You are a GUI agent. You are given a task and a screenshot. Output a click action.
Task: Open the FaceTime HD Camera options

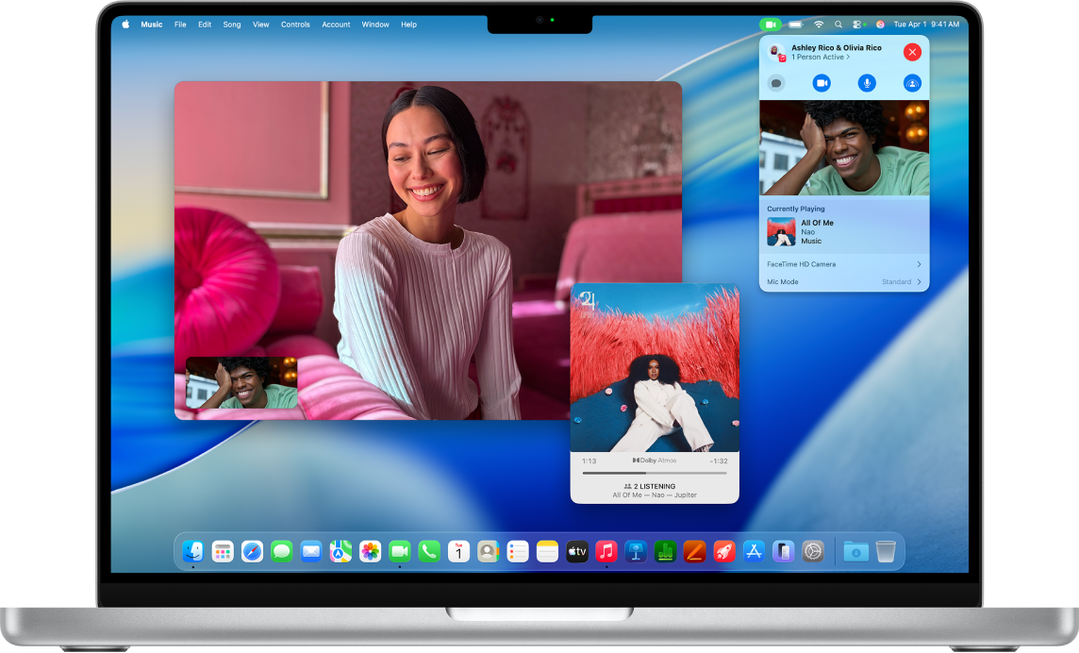point(843,264)
